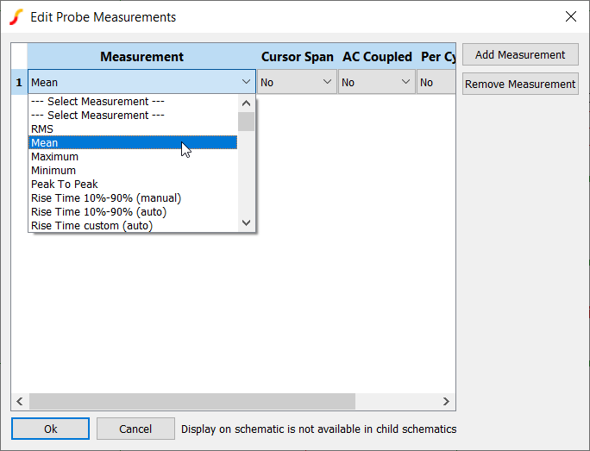Click the Remove Measurement button

(520, 85)
